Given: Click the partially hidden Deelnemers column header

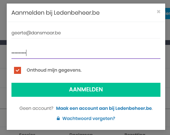Looking at the screenshot, I should [x=81, y=134].
